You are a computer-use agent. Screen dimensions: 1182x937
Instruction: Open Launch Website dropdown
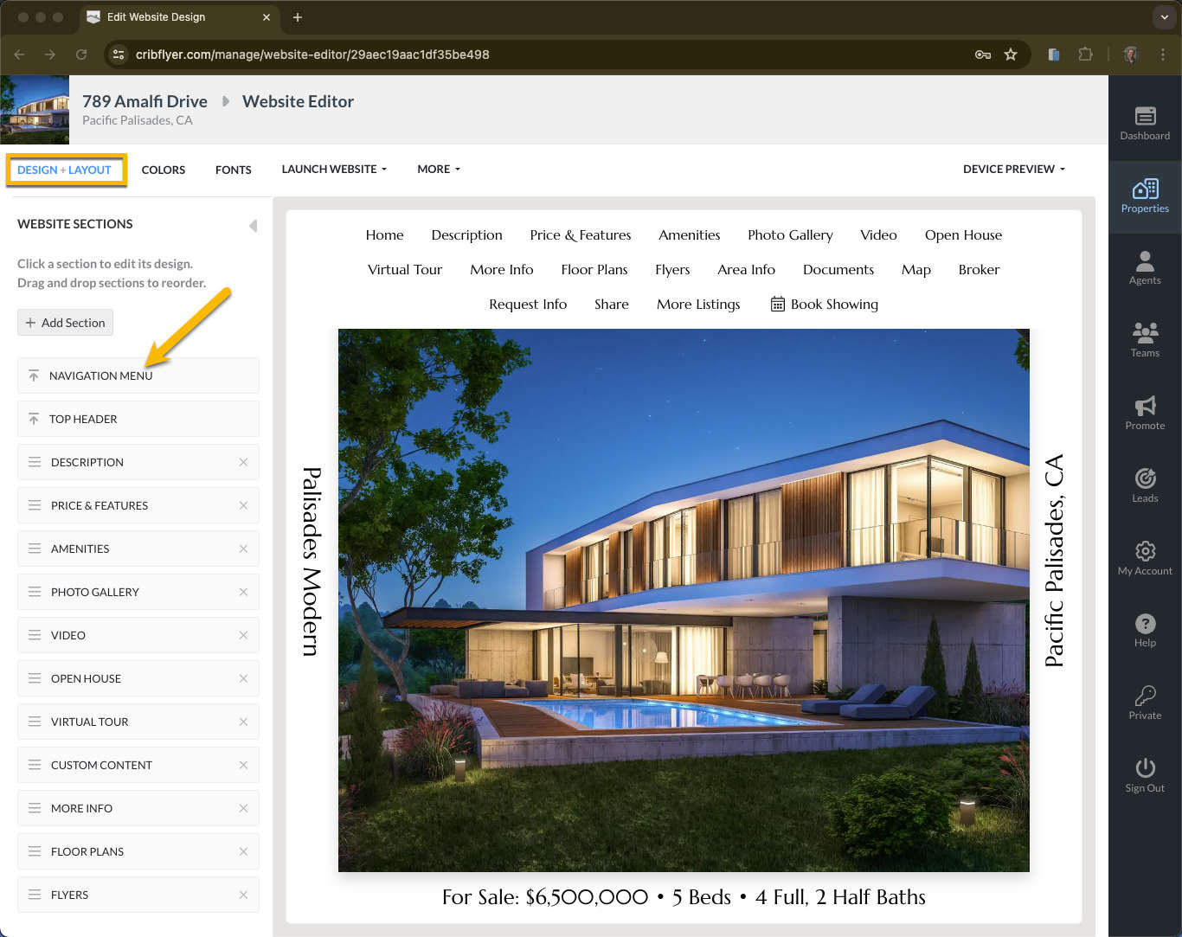coord(334,170)
